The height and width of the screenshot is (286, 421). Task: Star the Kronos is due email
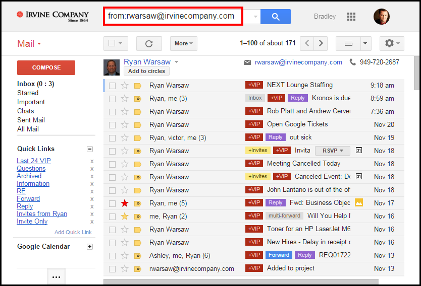pyautogui.click(x=125, y=99)
